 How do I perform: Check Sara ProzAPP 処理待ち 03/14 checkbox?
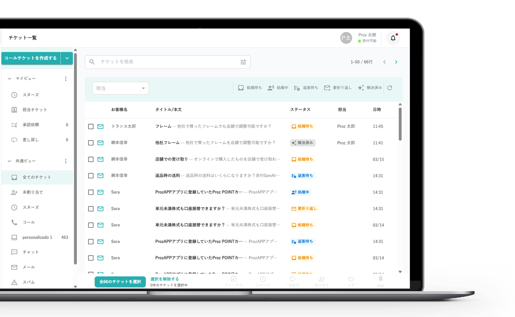91,258
